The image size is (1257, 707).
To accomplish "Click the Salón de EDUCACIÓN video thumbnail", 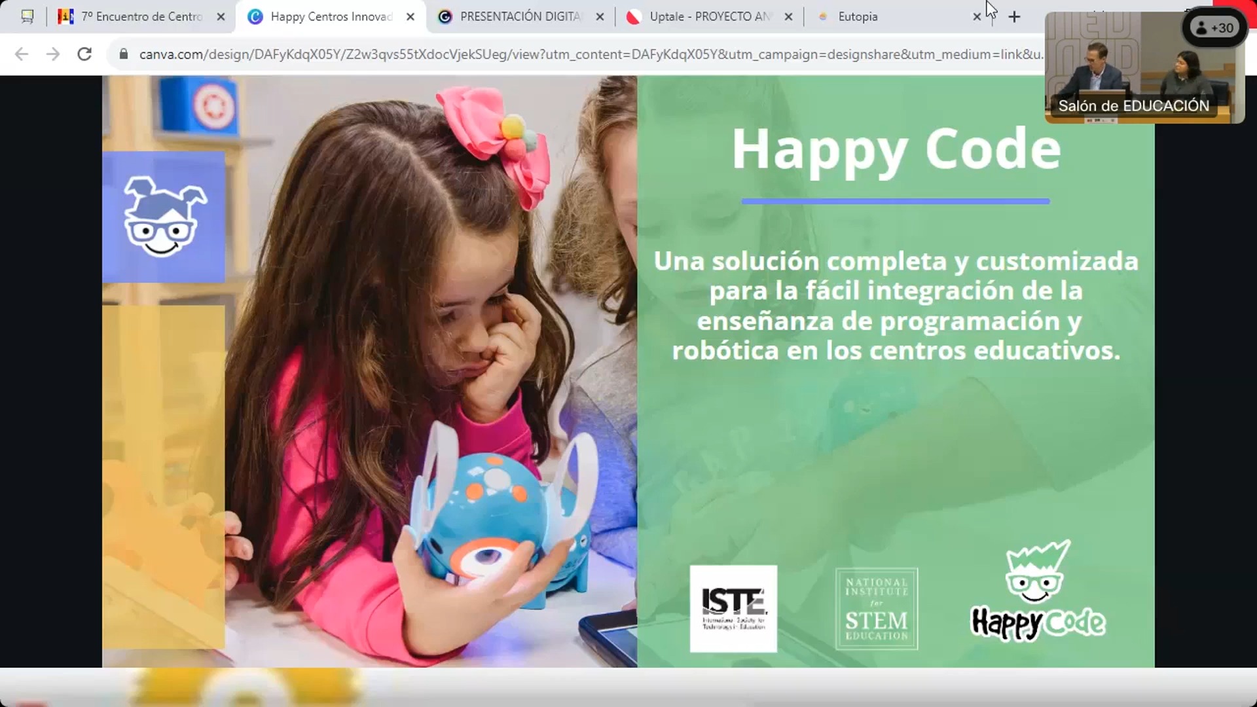I will pos(1144,67).
